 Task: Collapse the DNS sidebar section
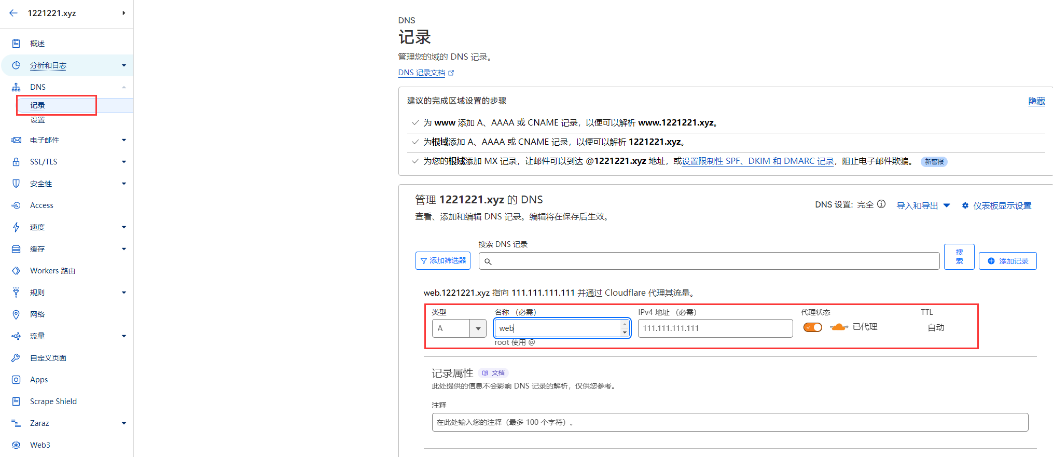click(x=123, y=87)
